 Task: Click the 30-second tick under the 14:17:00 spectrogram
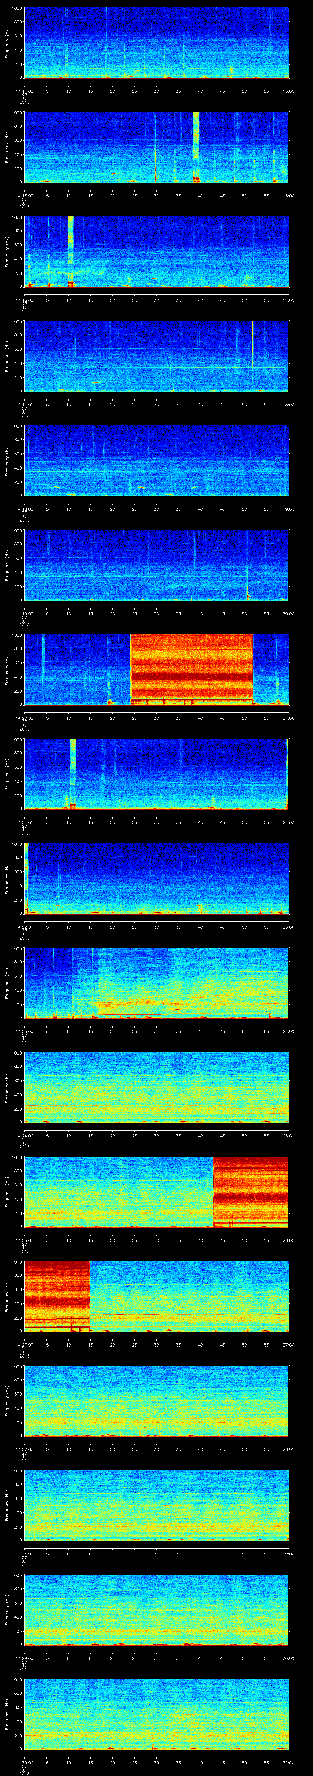pyautogui.click(x=156, y=404)
